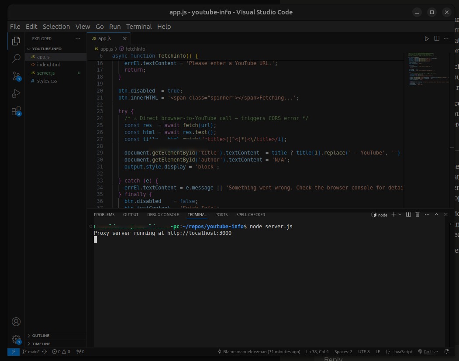The height and width of the screenshot is (361, 459).
Task: Toggle notifications bell in status bar
Action: pos(446,352)
